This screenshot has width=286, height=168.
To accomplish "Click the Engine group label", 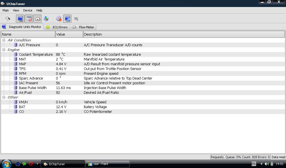I will click(x=13, y=50).
